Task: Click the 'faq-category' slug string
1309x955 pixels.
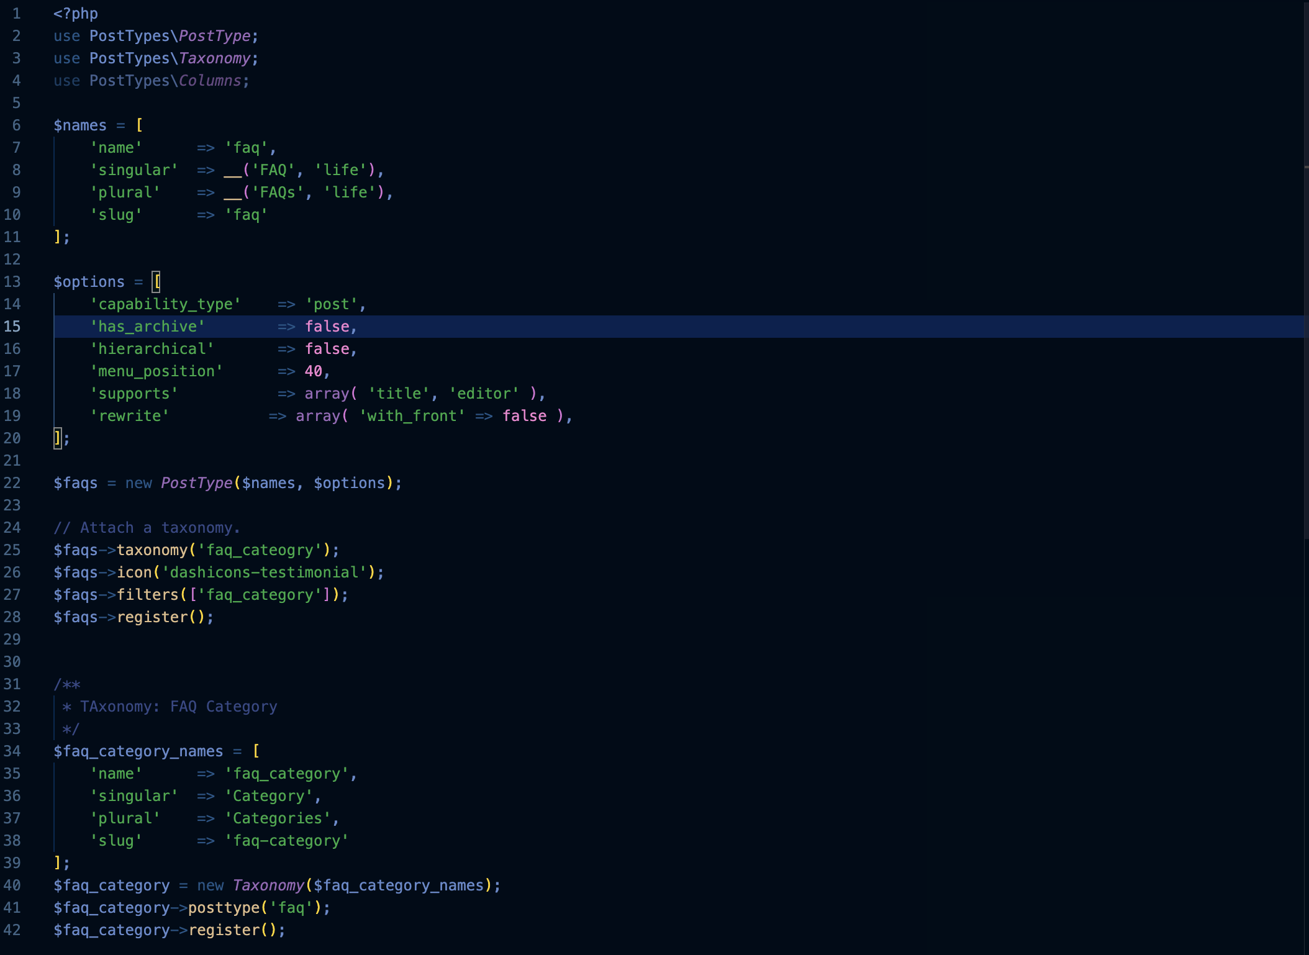Action: 286,840
